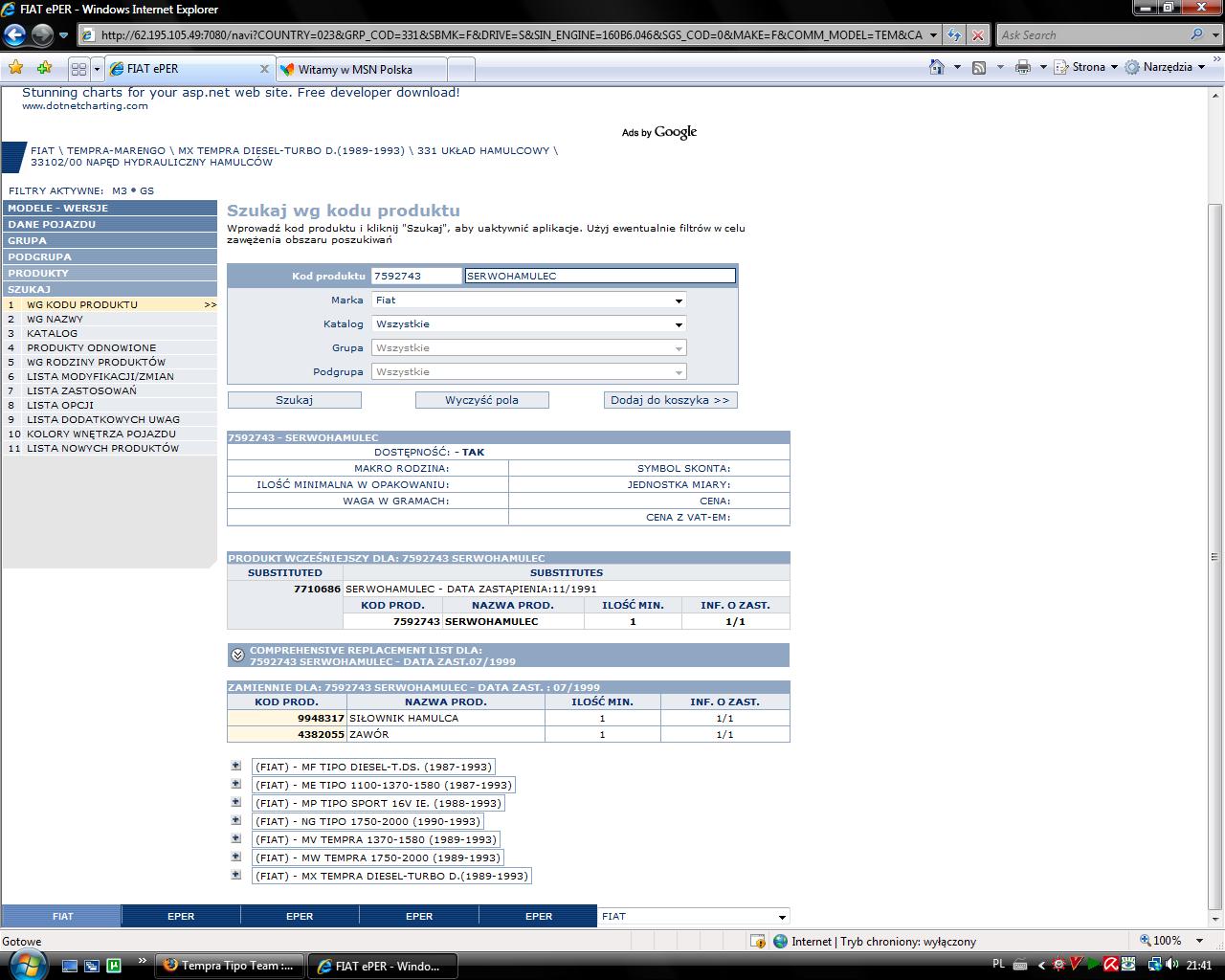Open Tempra Tipo Team Firefox taskbar button

[x=230, y=966]
